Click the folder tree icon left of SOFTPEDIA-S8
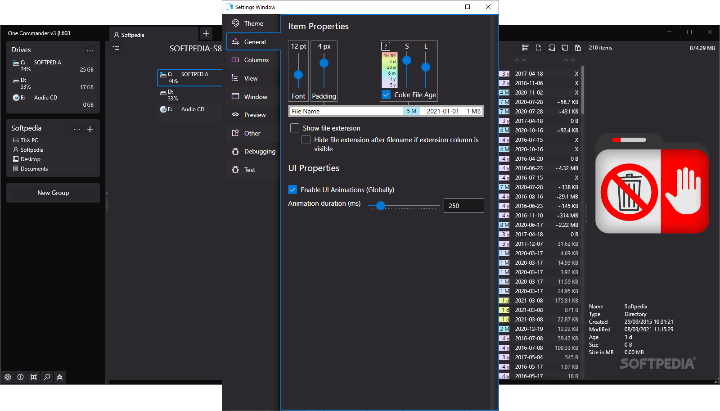 [116, 48]
